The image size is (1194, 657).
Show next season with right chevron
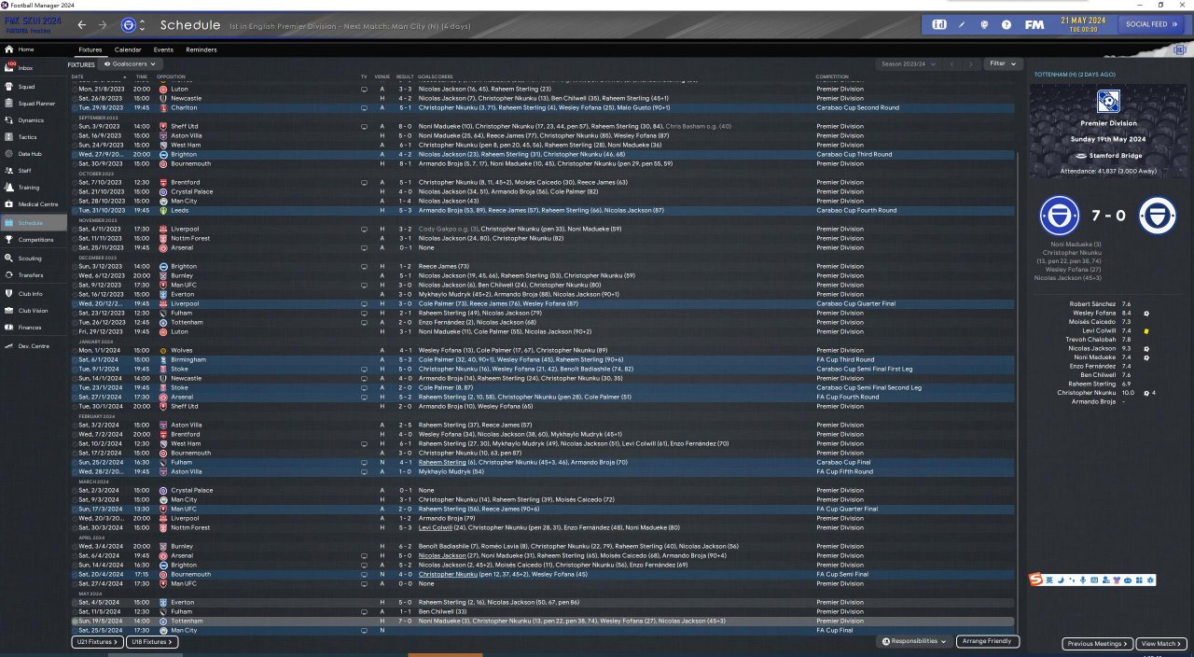coord(970,64)
